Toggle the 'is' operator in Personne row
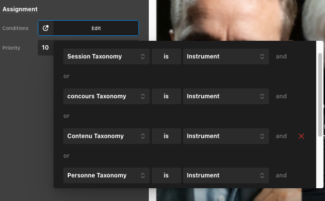The width and height of the screenshot is (325, 201). [166, 175]
